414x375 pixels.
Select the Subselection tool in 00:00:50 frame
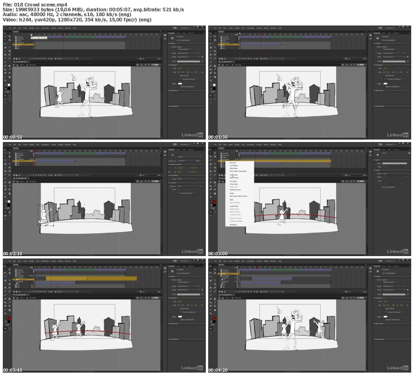click(10, 36)
